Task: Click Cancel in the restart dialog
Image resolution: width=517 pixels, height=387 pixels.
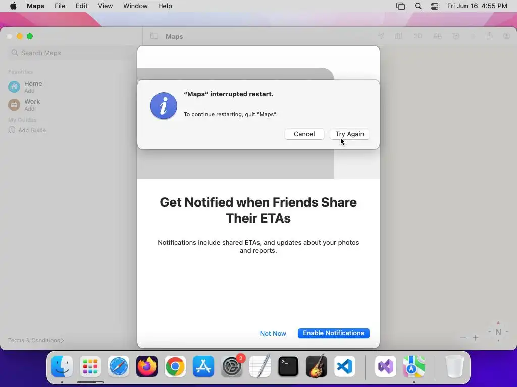Action: [x=304, y=134]
